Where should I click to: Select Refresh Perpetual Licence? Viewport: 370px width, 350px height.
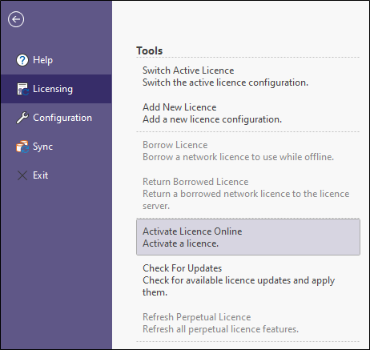248,323
